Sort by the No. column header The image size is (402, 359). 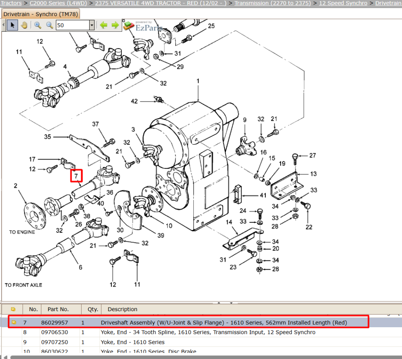33,309
